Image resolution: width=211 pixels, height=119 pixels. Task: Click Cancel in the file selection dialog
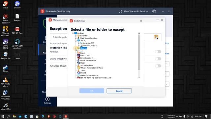click(119, 91)
